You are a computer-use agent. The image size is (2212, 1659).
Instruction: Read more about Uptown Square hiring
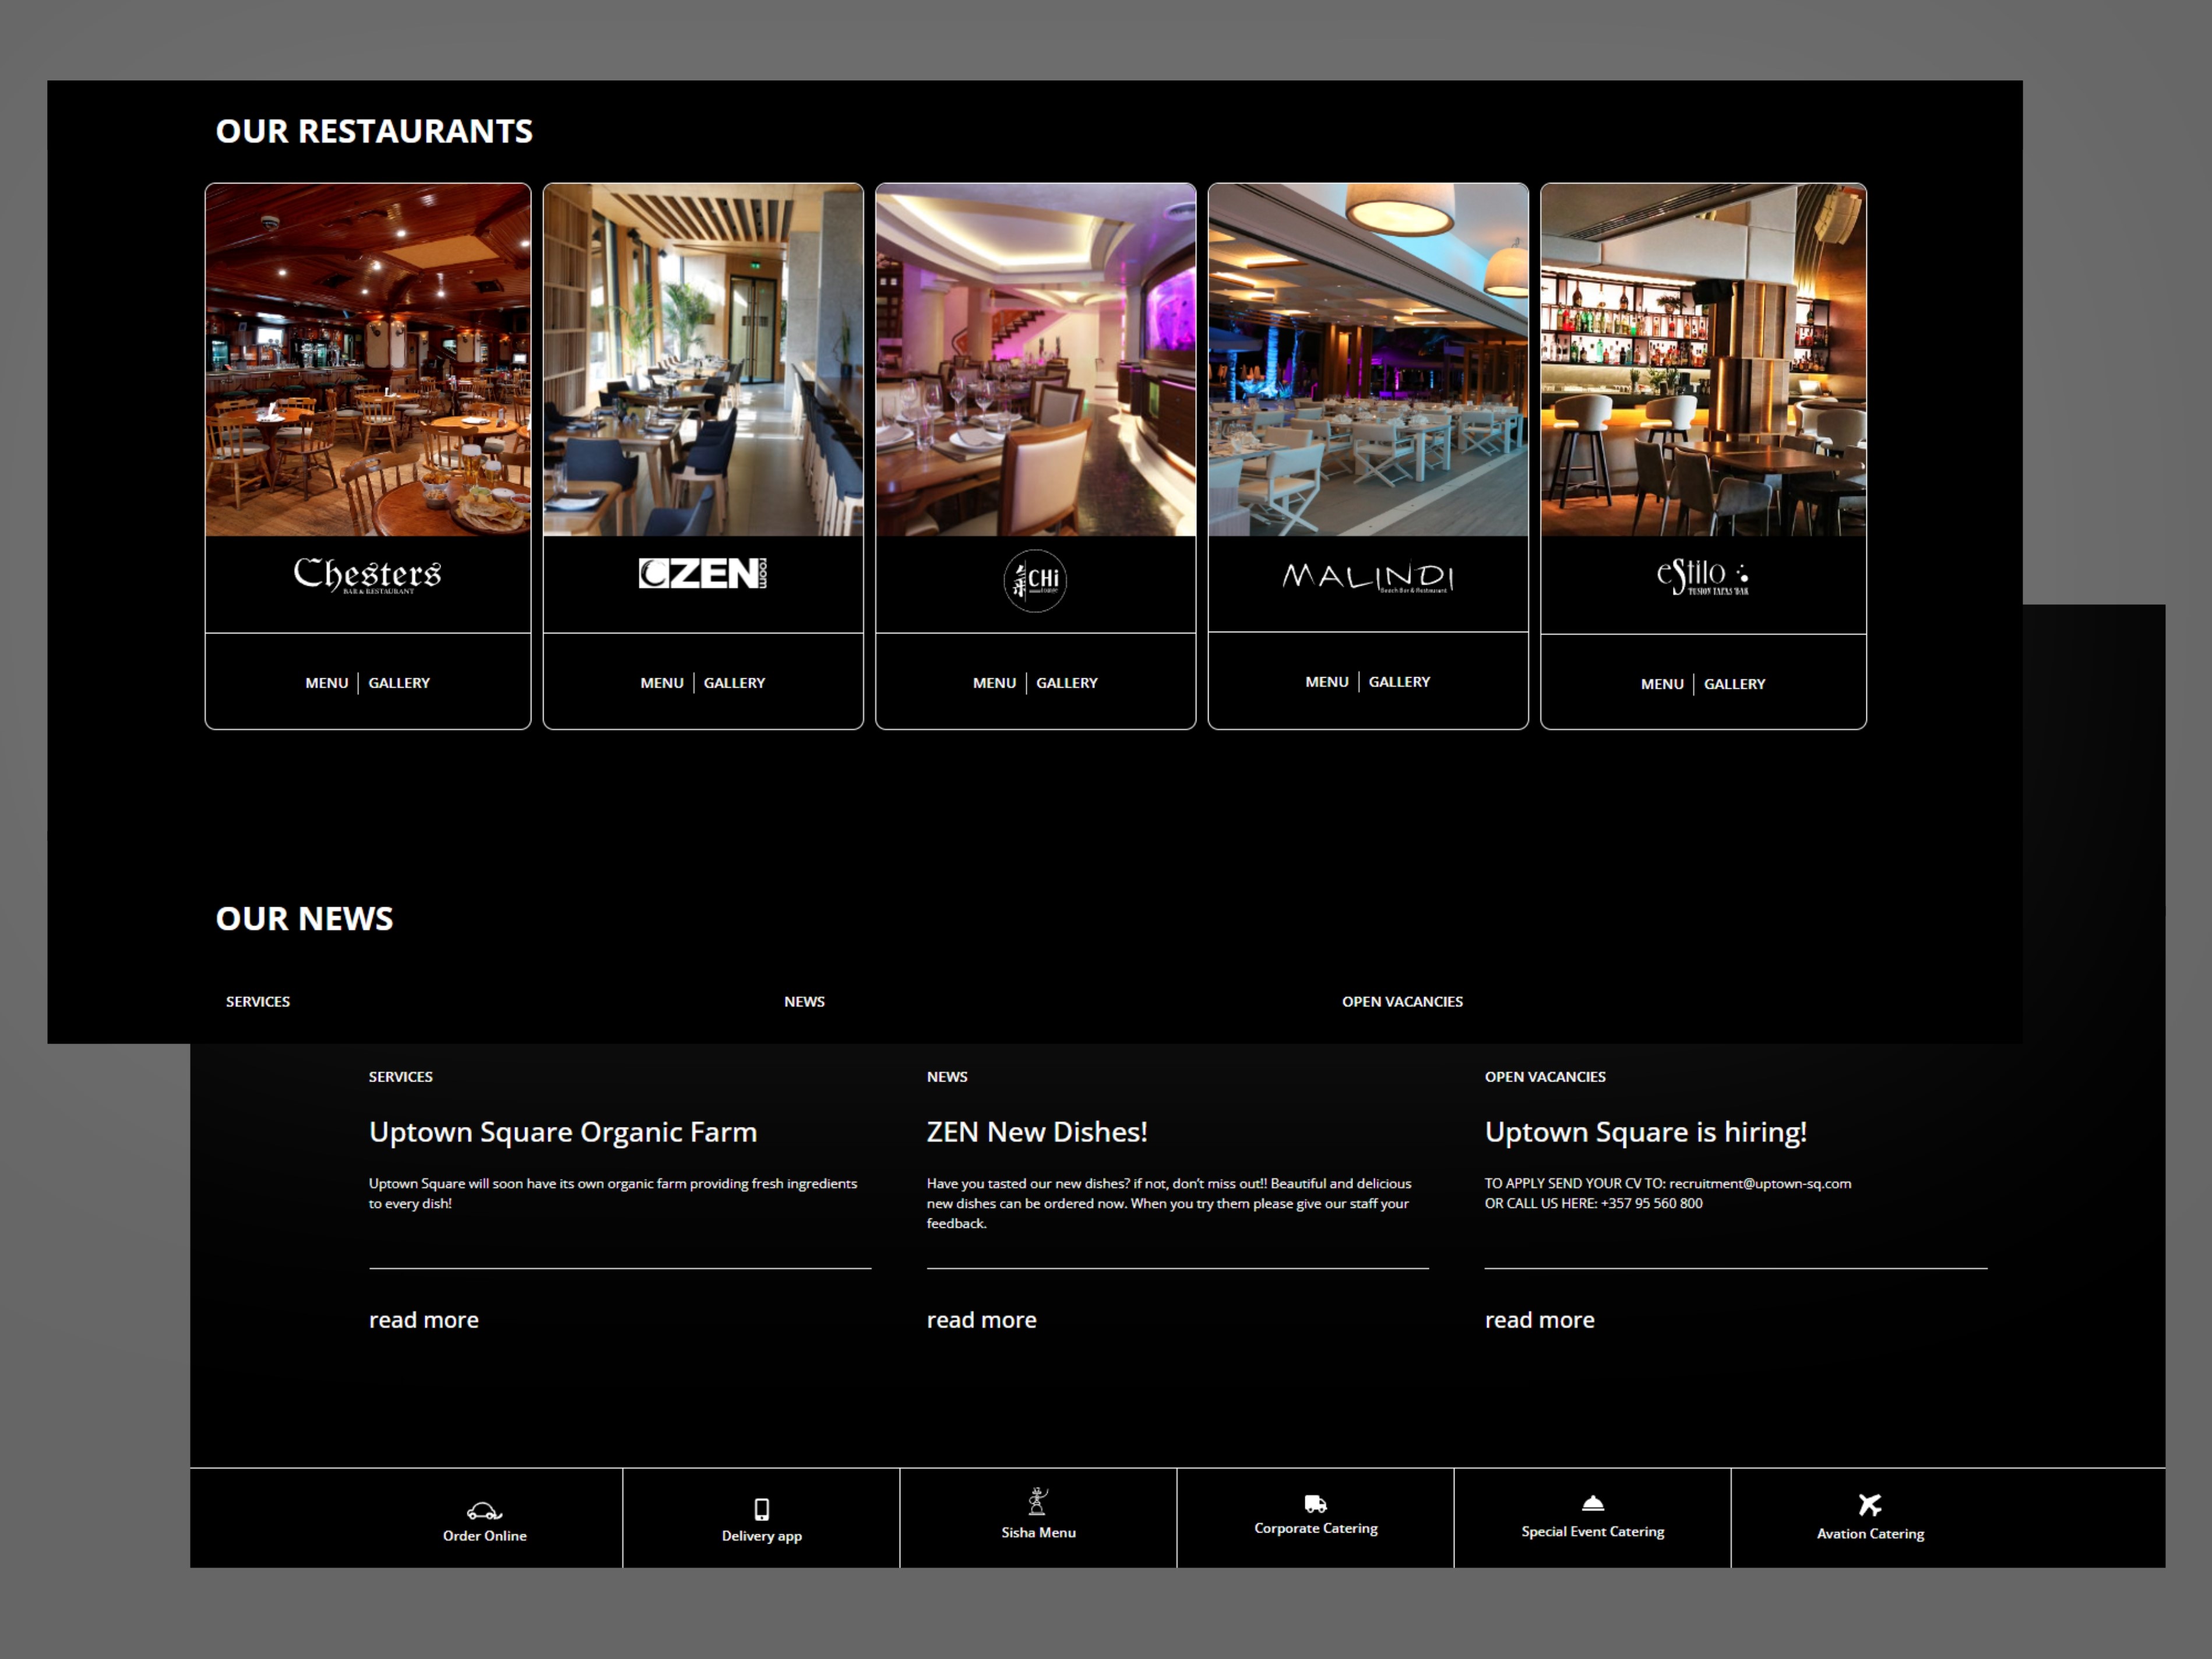tap(1539, 1320)
